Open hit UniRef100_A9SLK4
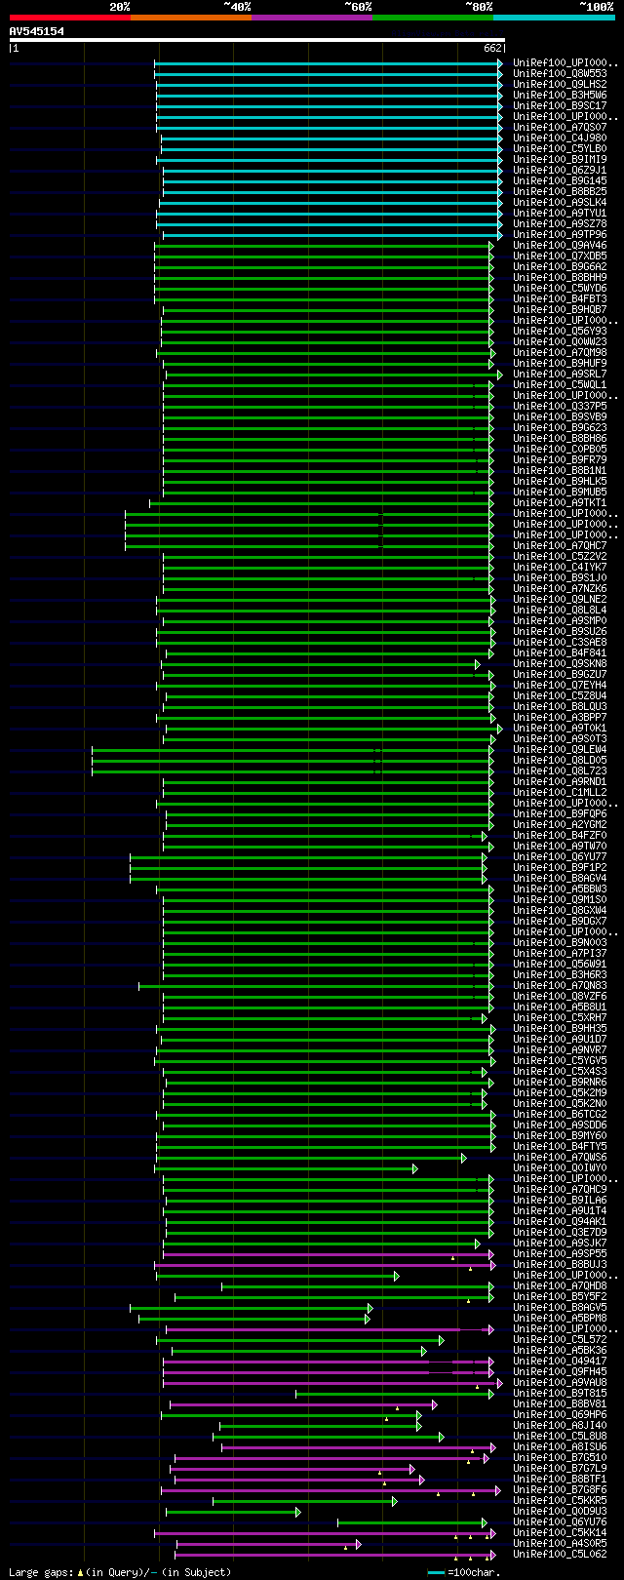 (560, 202)
